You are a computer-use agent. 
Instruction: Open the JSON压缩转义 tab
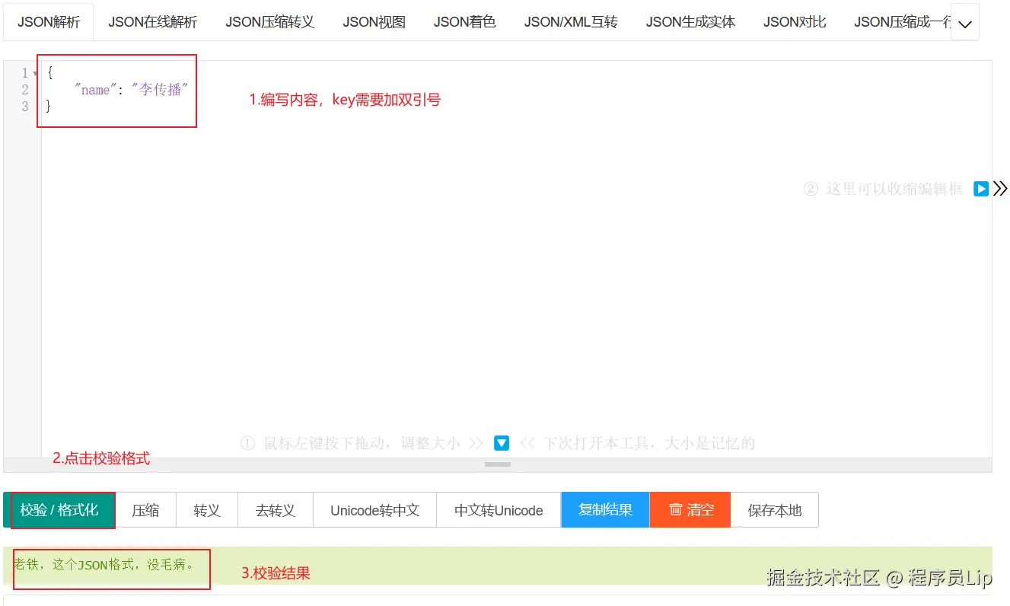click(x=269, y=22)
